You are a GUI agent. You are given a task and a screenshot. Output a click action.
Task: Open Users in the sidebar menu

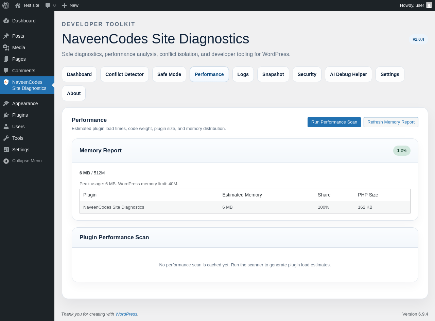[x=18, y=127]
